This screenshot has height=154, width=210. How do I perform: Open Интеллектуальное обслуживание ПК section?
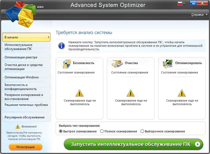click(x=26, y=47)
